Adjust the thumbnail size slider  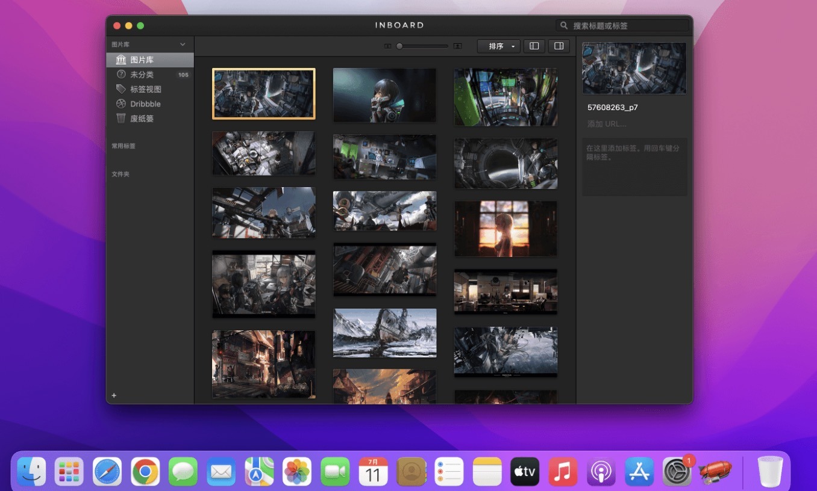399,46
